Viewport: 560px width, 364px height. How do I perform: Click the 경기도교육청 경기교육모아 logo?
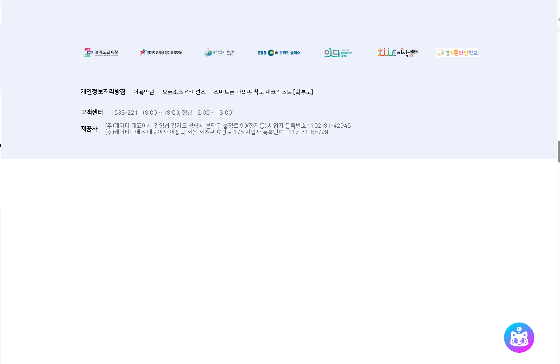click(x=161, y=53)
